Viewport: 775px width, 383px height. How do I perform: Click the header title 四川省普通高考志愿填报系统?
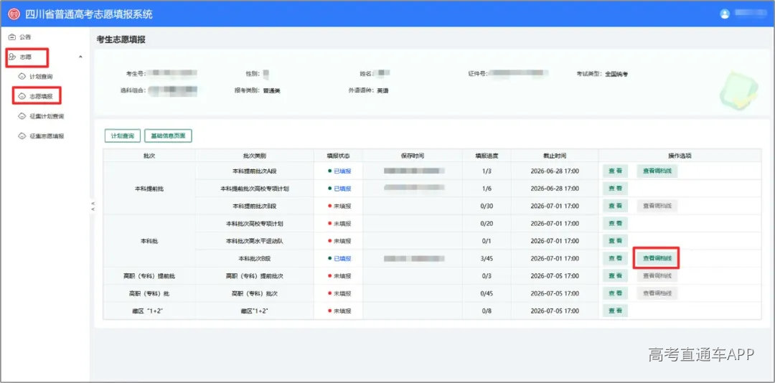point(89,14)
